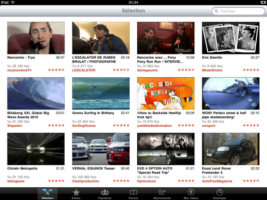Play the Essai Land Rover Freelander thumbnail
The image size is (267, 200).
(231, 149)
